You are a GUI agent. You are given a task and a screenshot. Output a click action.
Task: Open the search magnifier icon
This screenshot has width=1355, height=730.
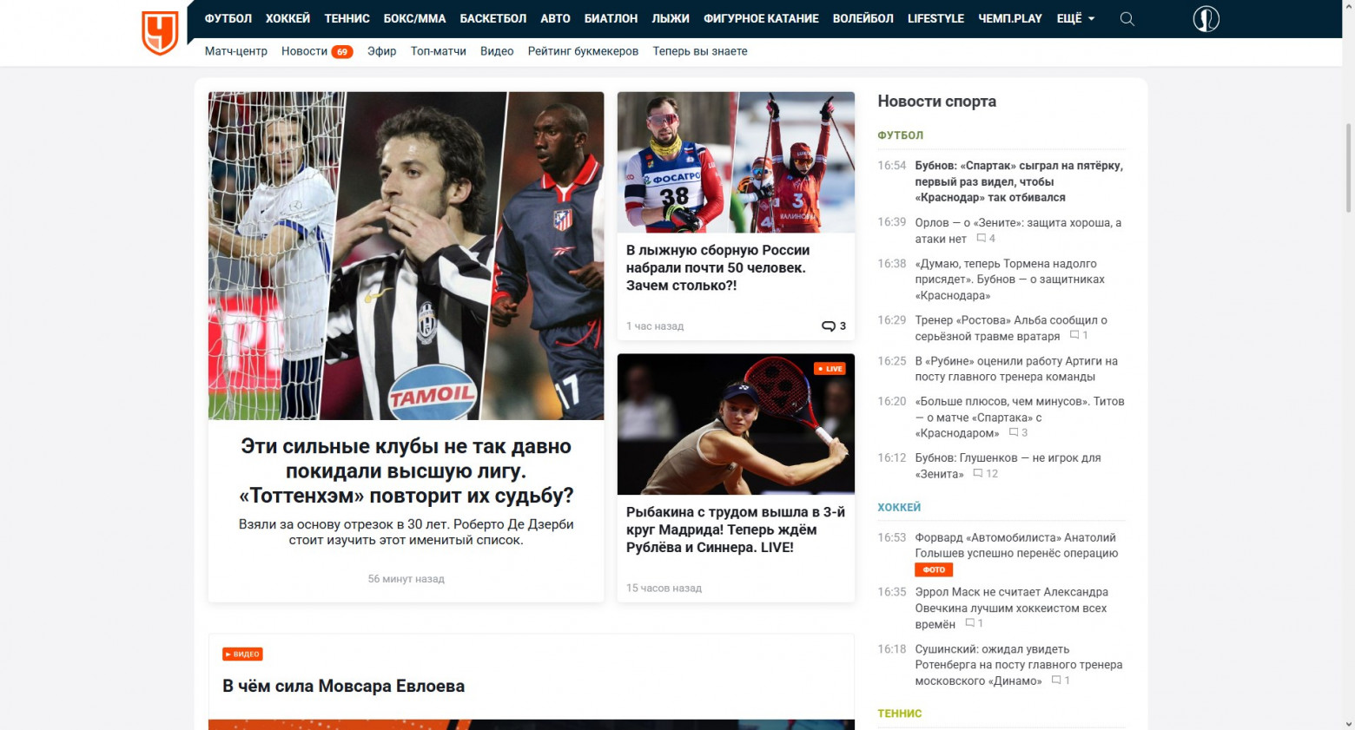[1127, 19]
